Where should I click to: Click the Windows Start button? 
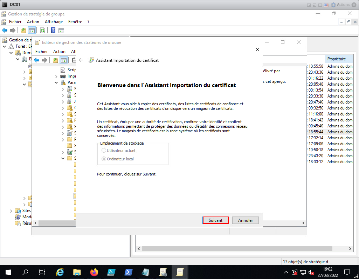[x=8, y=272]
